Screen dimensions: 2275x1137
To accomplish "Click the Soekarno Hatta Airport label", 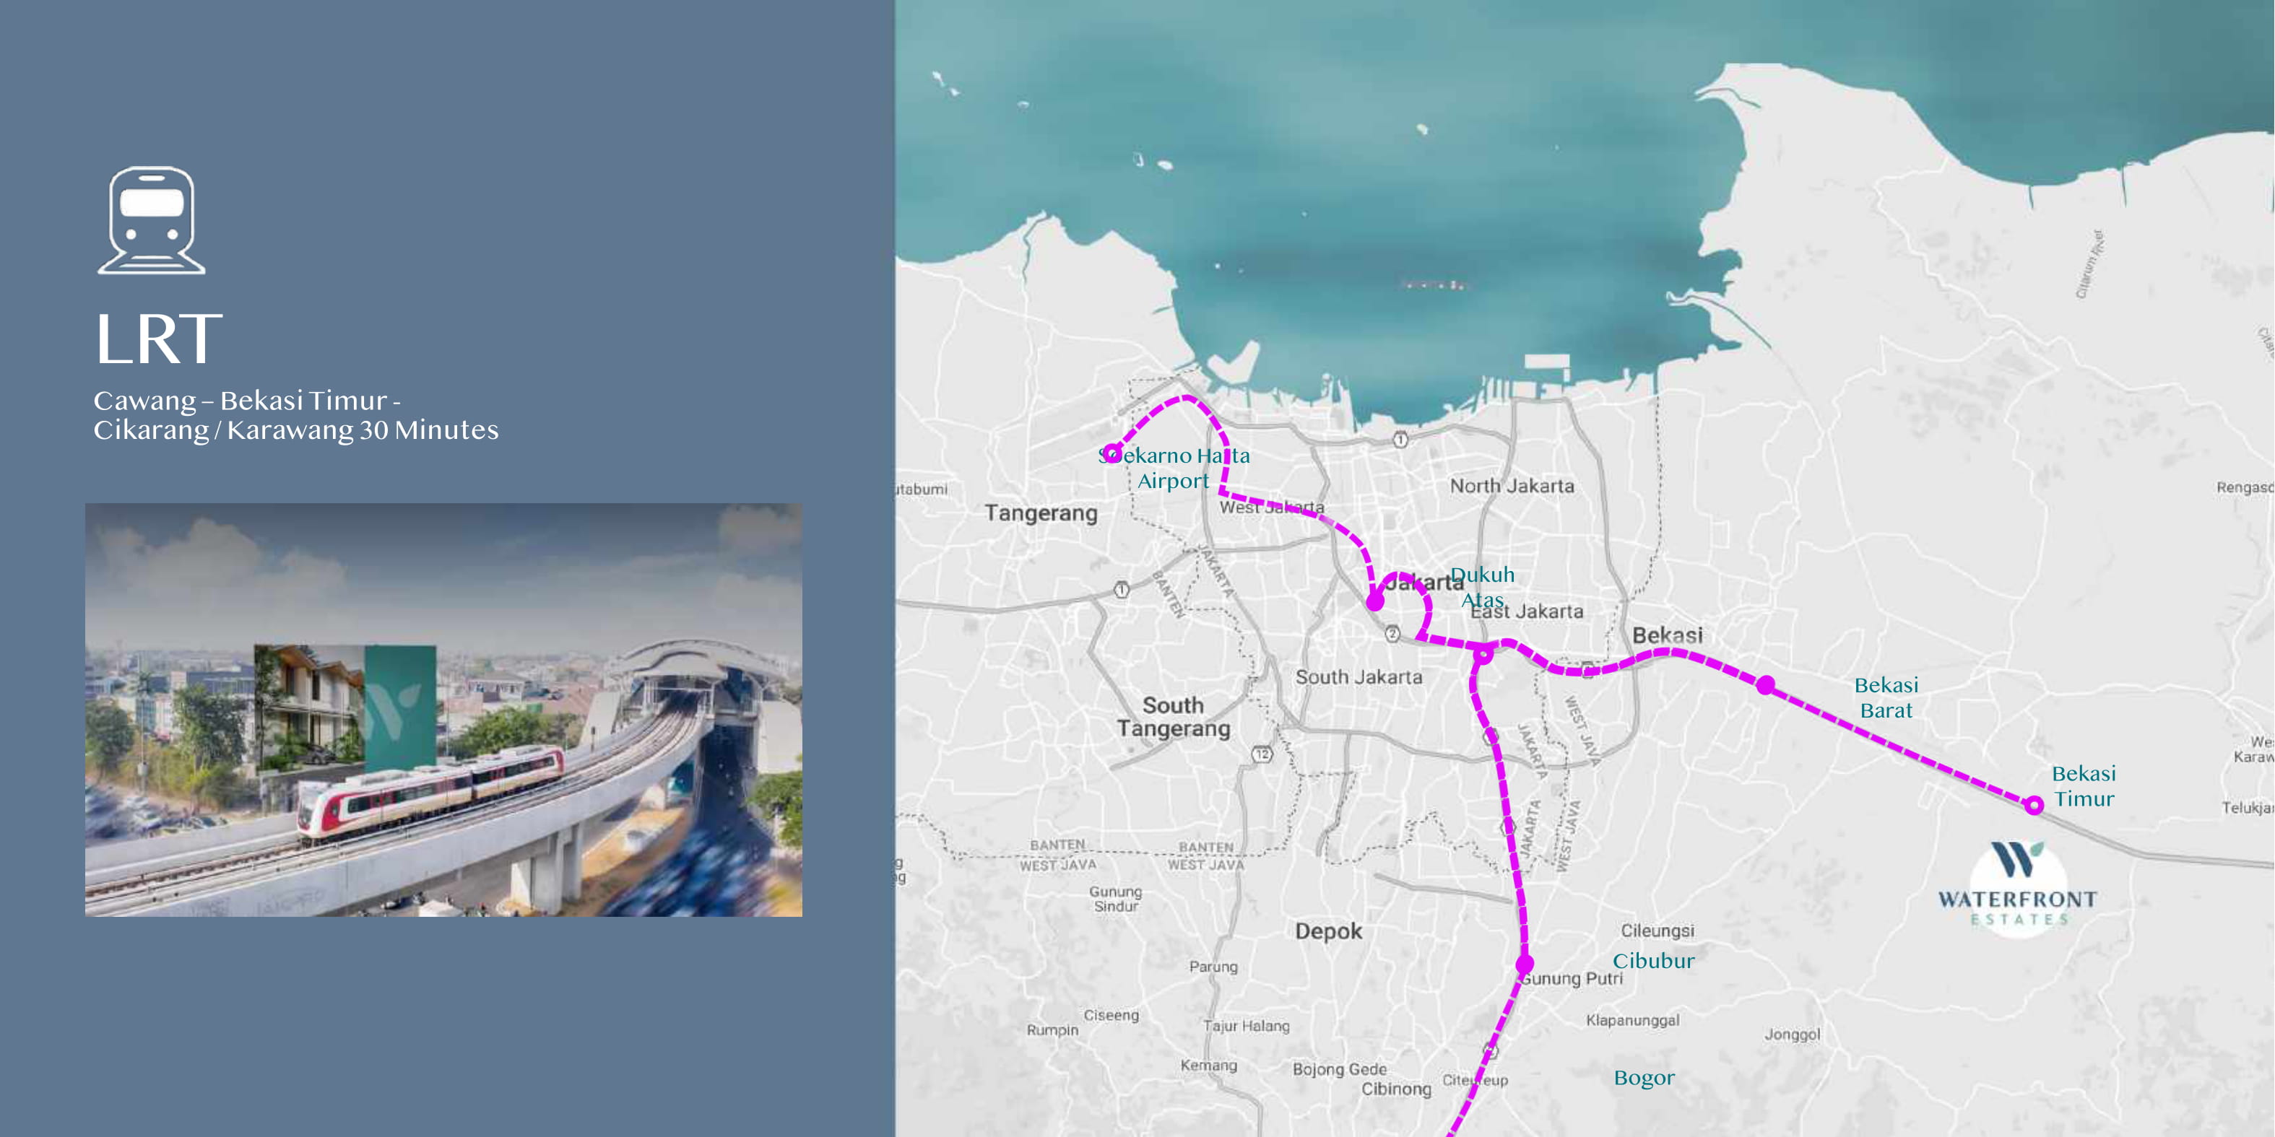I will click(1174, 468).
